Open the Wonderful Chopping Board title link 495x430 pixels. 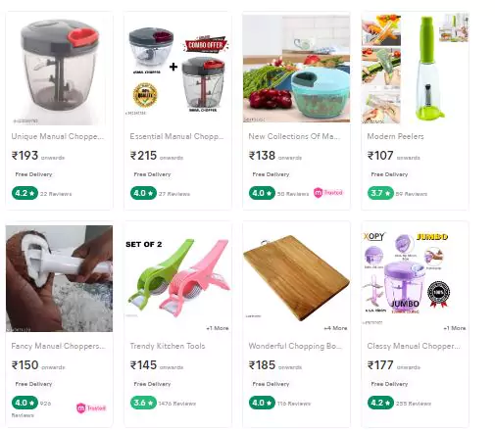coord(295,346)
